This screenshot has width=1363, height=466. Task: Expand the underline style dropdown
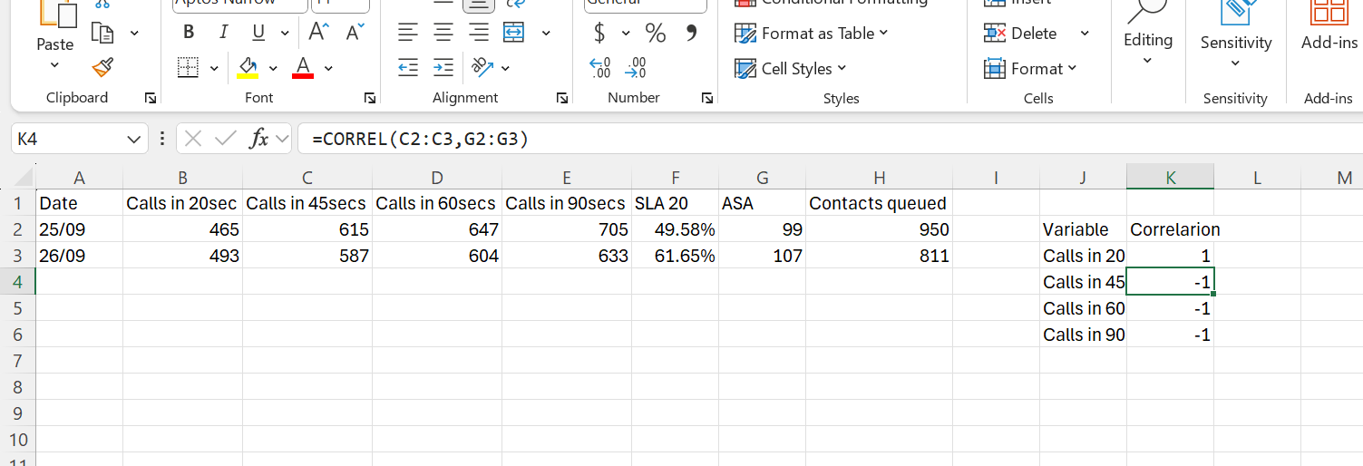[x=285, y=34]
